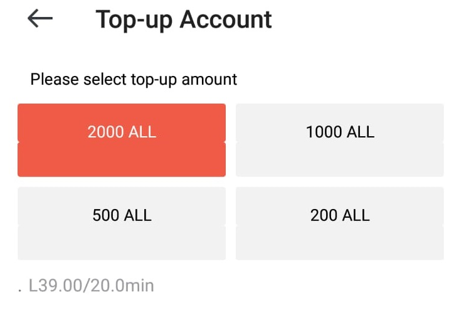Tap the back arrow icon
Viewport: 449px width, 317px height.
40,19
